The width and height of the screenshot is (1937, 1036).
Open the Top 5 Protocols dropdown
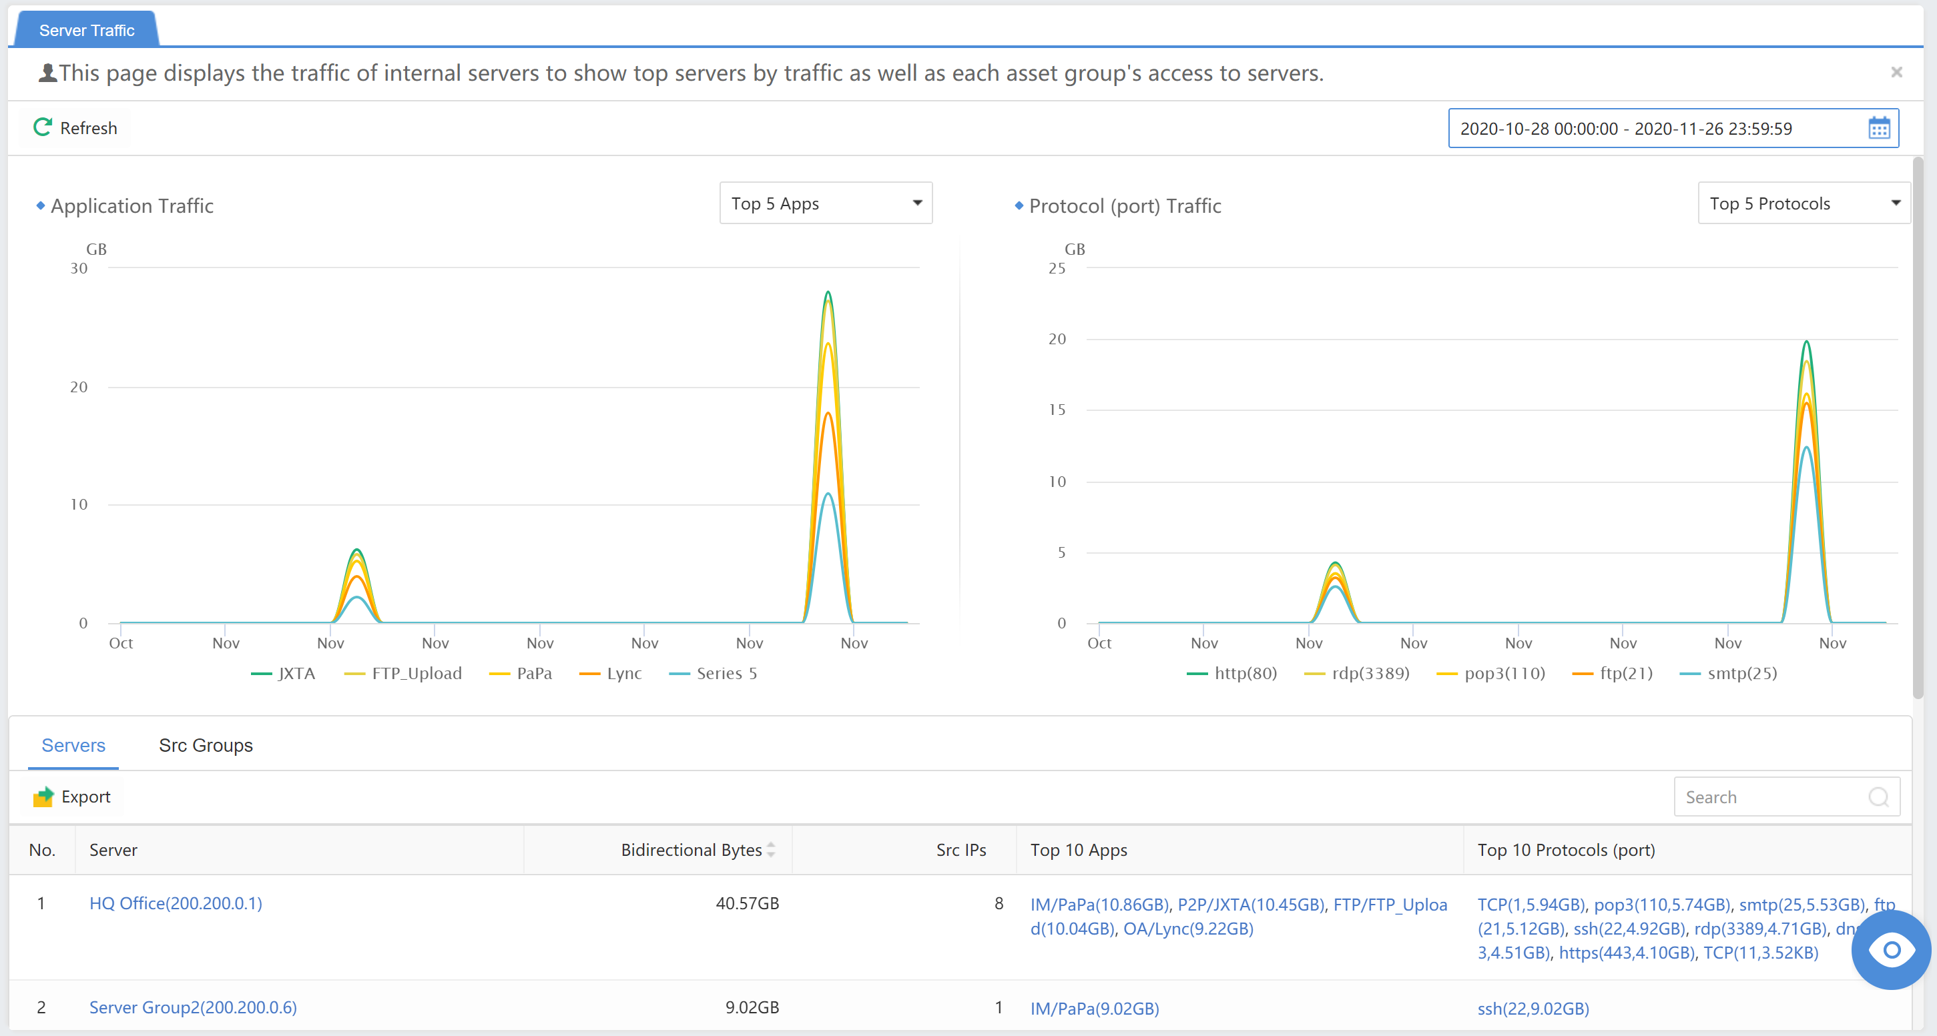[1803, 203]
